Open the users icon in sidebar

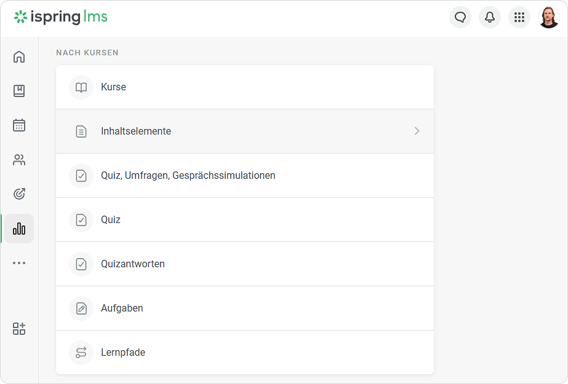19,160
